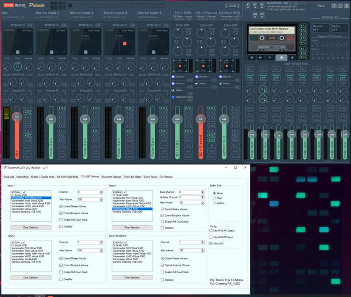Switch to the Song Lists tab

[9, 176]
